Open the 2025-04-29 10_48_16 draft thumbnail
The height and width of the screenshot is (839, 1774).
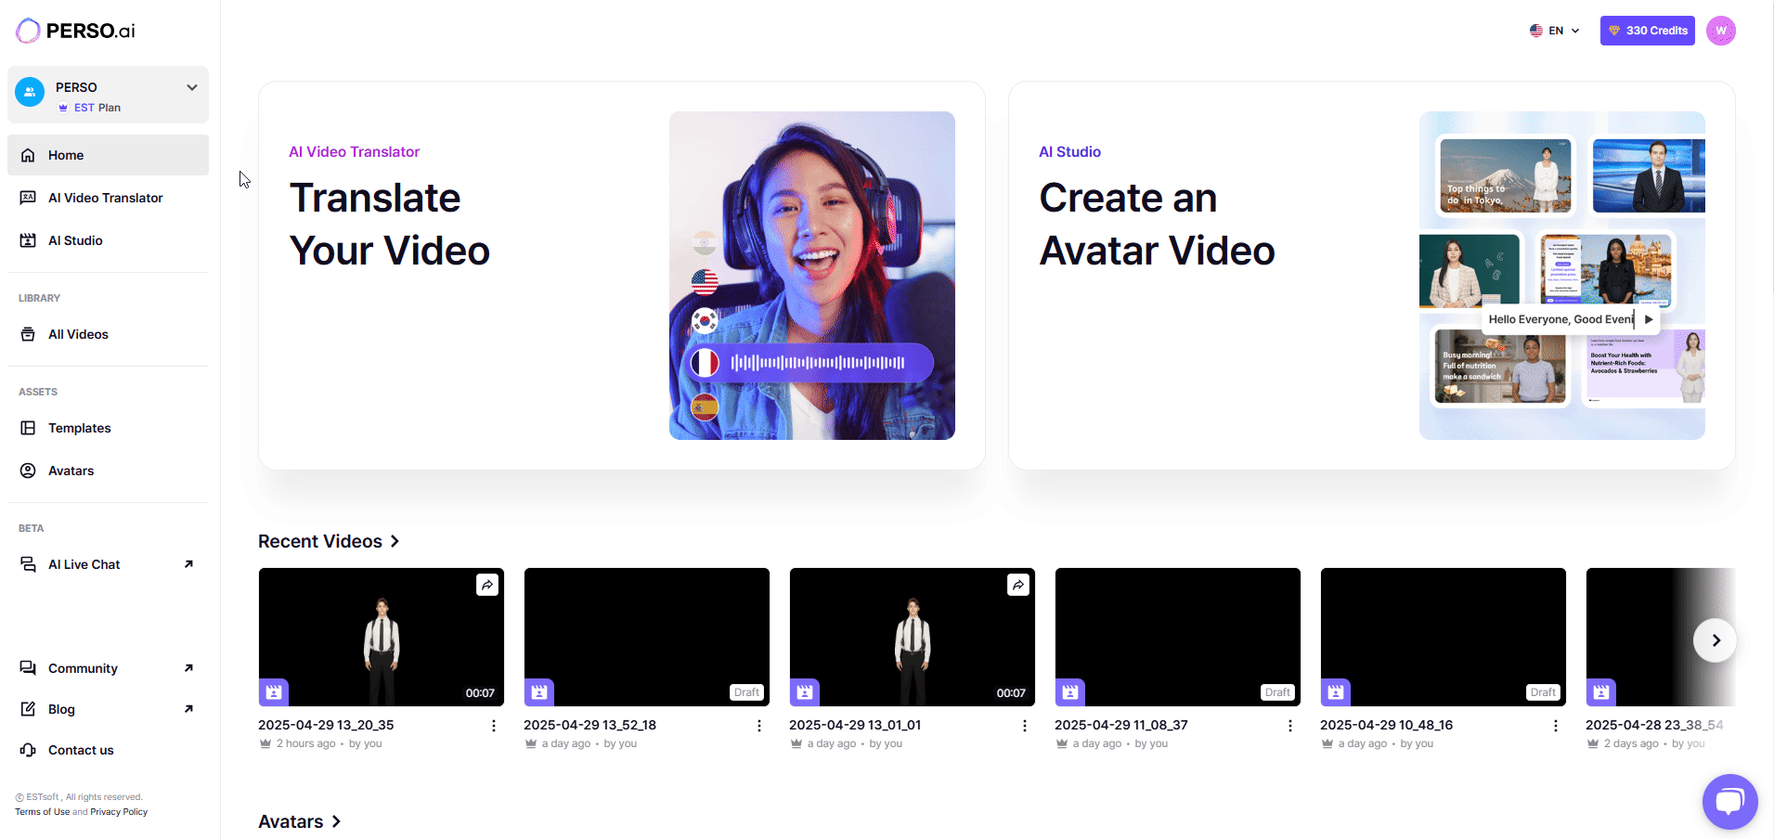1444,637
